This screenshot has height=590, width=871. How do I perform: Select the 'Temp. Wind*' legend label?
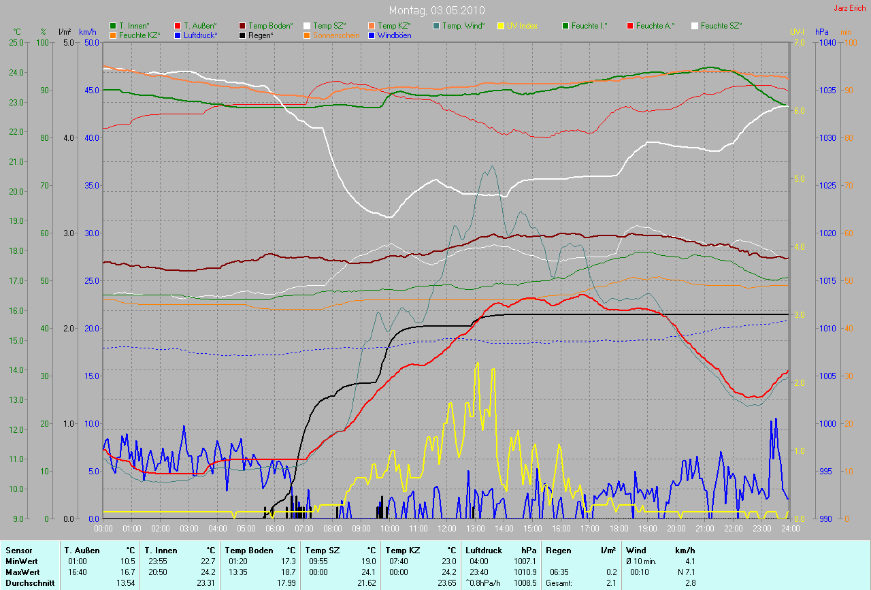(x=463, y=26)
